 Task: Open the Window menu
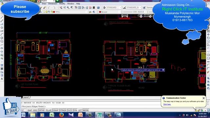(x=71, y=4)
